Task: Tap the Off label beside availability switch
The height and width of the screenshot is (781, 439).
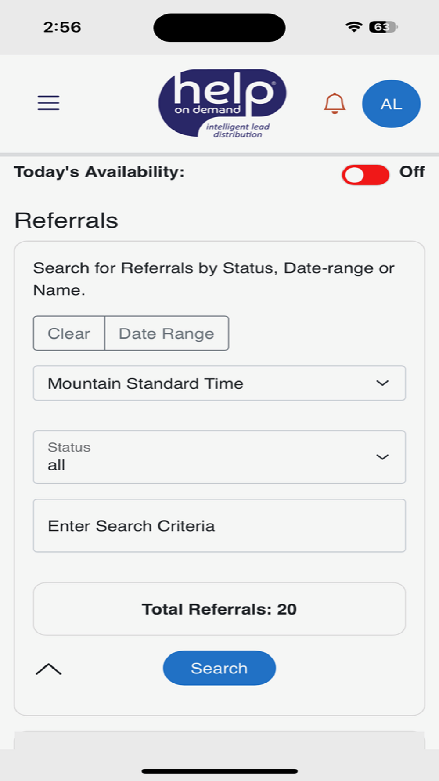Action: tap(412, 172)
